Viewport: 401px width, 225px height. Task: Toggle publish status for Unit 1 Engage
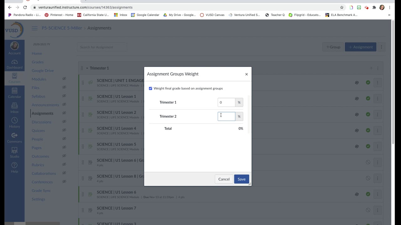(368, 83)
